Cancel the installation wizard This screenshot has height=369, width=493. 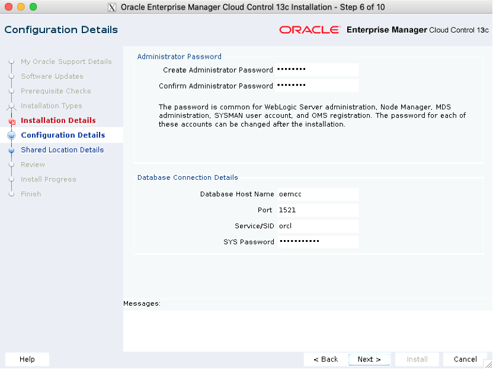pyautogui.click(x=465, y=360)
